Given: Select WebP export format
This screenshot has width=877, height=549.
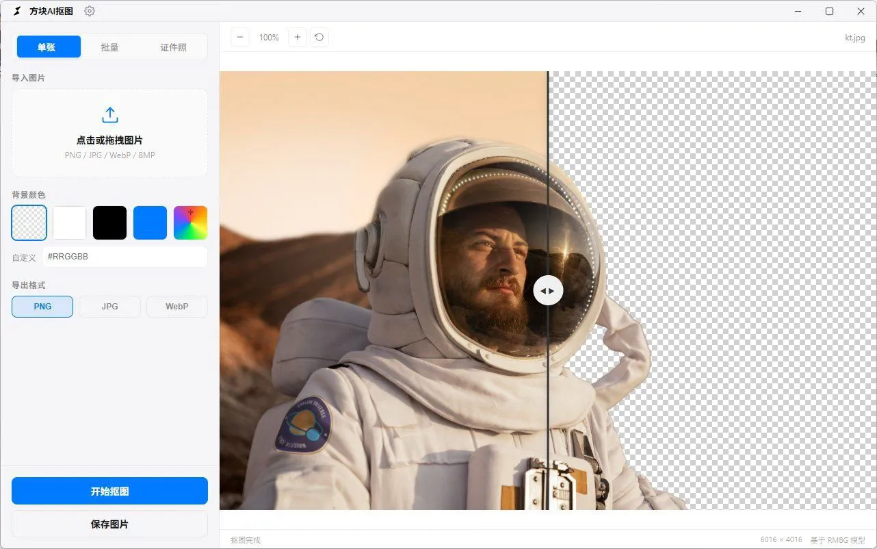Looking at the screenshot, I should click(177, 307).
